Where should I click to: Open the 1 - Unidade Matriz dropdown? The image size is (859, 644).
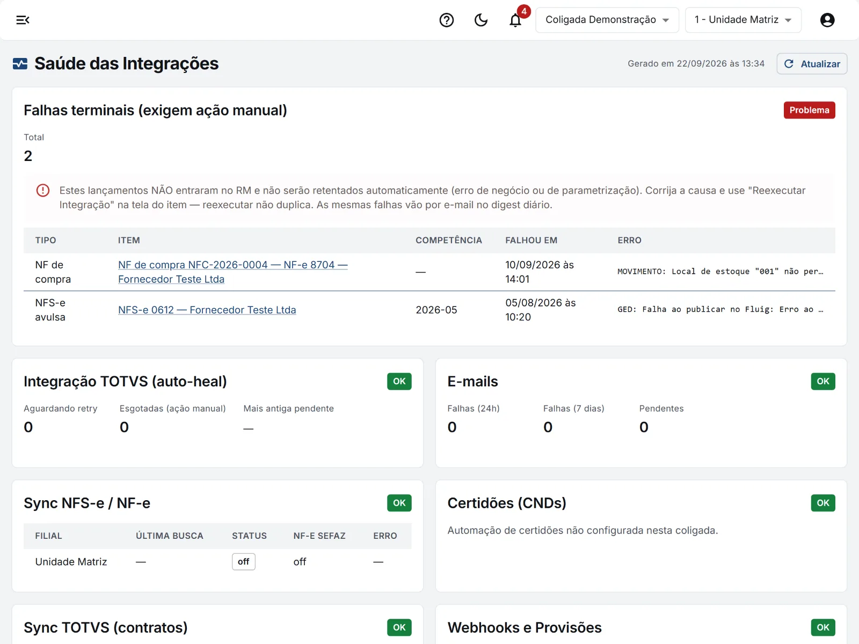coord(743,20)
